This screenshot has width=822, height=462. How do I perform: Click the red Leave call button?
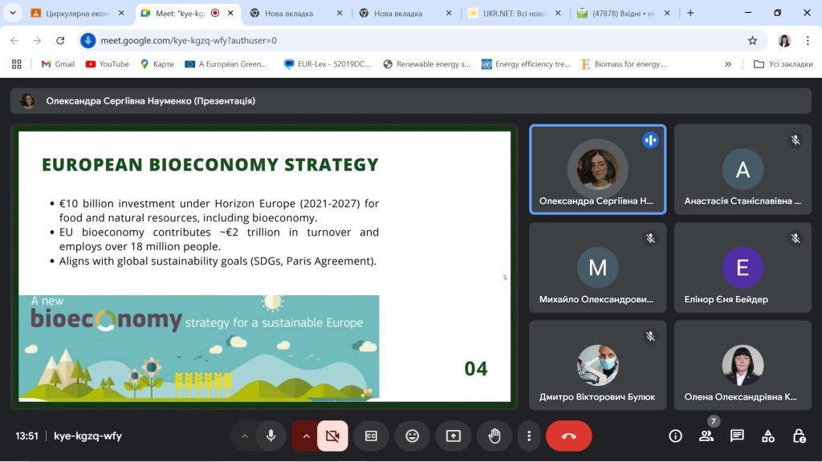[x=568, y=436]
